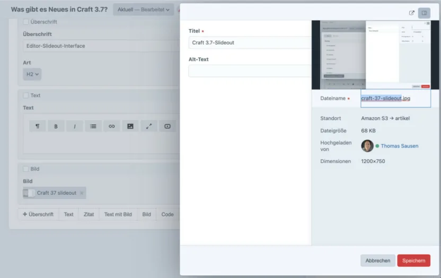This screenshot has height=278, width=441.
Task: Click the asset preview image
Action: point(375,55)
